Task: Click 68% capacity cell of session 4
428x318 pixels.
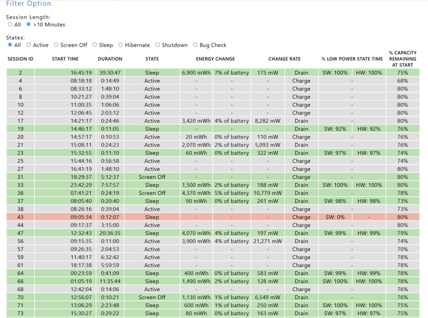Action: click(x=402, y=81)
